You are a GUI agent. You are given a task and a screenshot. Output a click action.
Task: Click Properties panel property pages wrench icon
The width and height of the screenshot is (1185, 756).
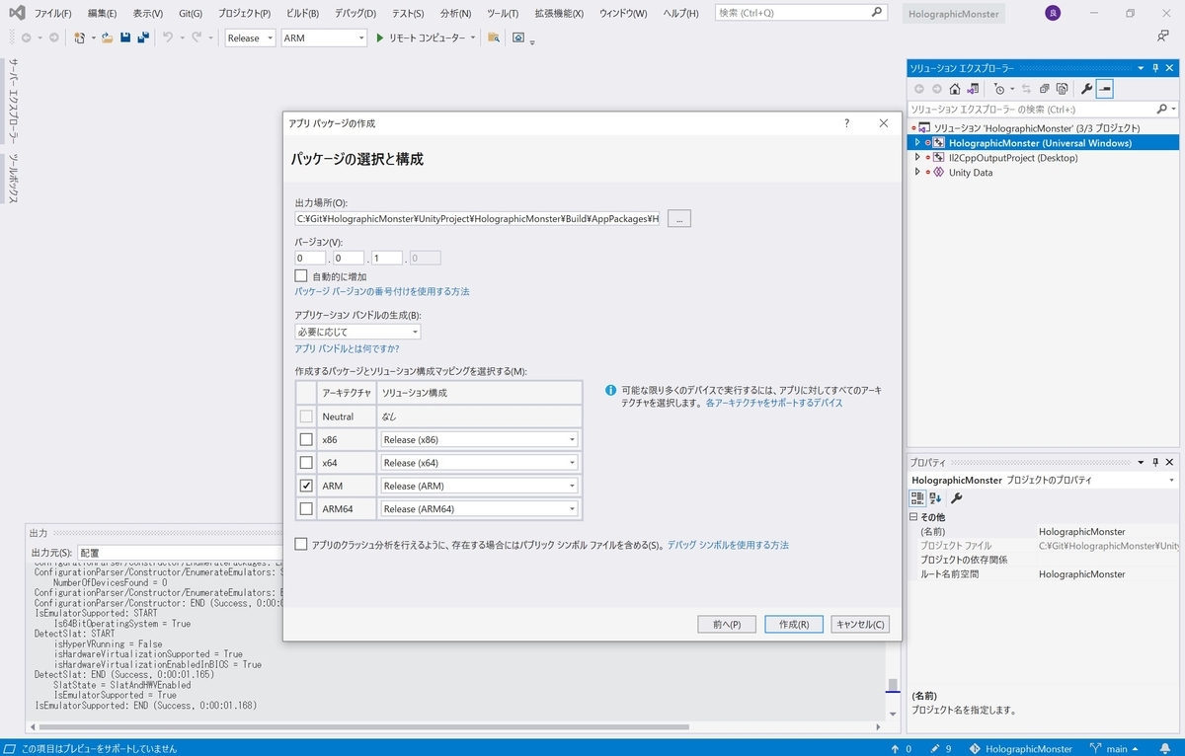tap(956, 498)
